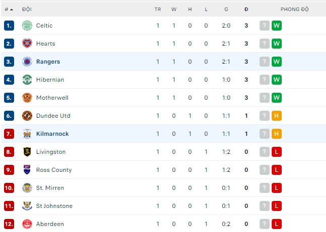
Task: Sort standings by the Đ points column
Action: [x=246, y=10]
